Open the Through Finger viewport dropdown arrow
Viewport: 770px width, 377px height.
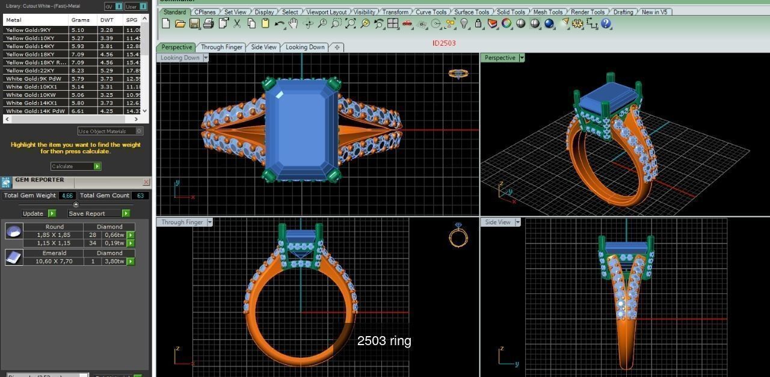click(x=209, y=222)
